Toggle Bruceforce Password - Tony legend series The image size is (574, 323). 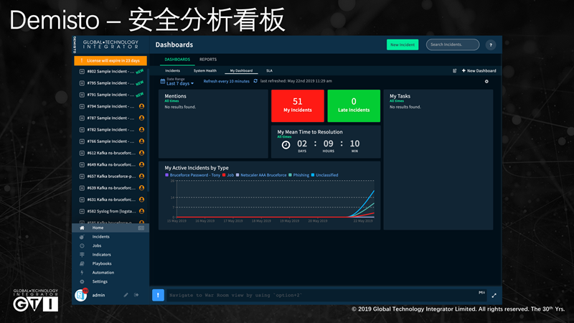point(192,175)
